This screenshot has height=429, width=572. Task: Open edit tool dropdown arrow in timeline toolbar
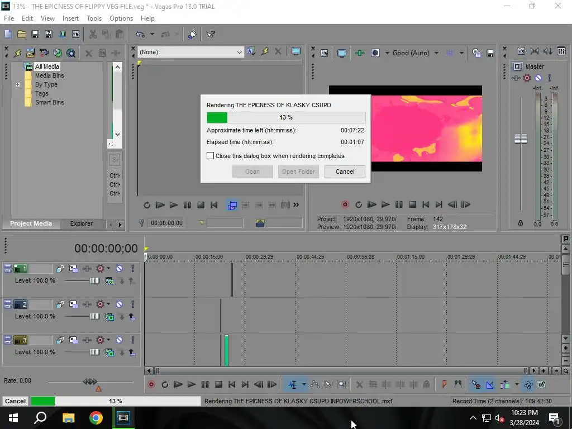(x=304, y=384)
